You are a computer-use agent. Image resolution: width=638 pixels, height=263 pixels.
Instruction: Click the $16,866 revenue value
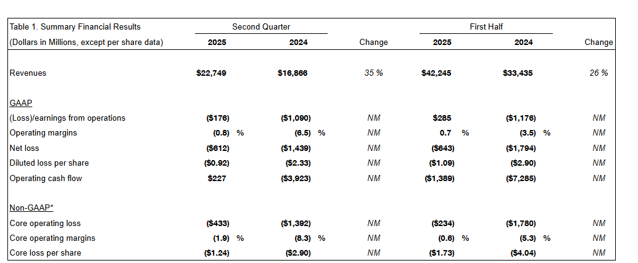click(292, 73)
